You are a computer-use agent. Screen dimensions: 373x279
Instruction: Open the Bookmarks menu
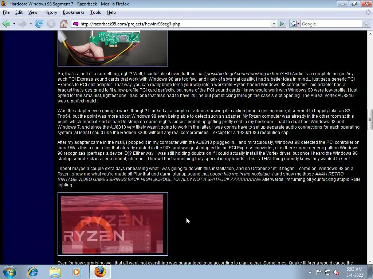tap(74, 12)
